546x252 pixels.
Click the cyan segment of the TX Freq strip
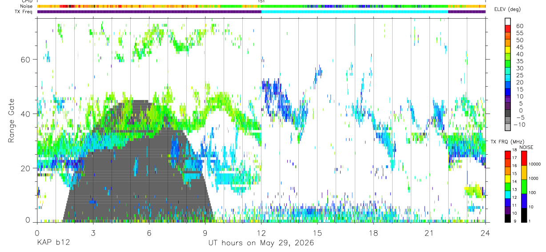354,12
